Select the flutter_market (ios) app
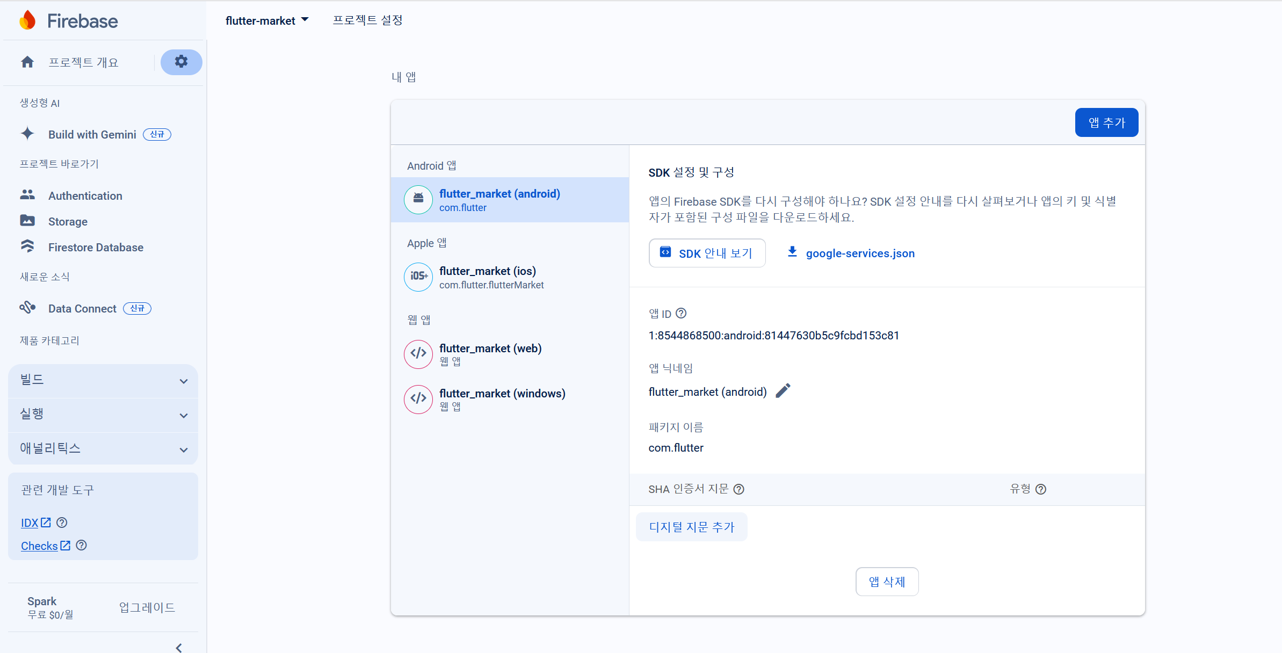 point(488,277)
